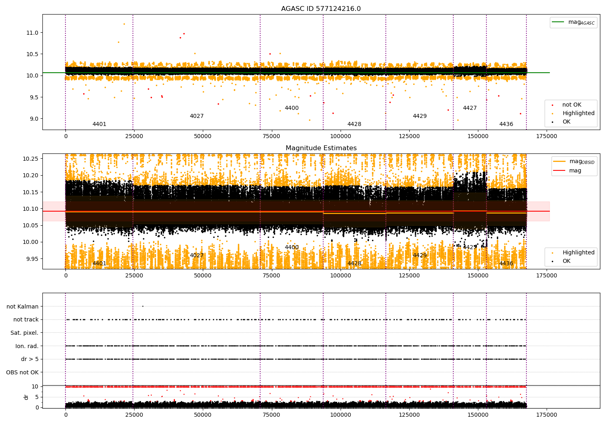Click obsid label 4400 in the AGASC ID plot
The image size is (606, 424).
click(x=292, y=108)
